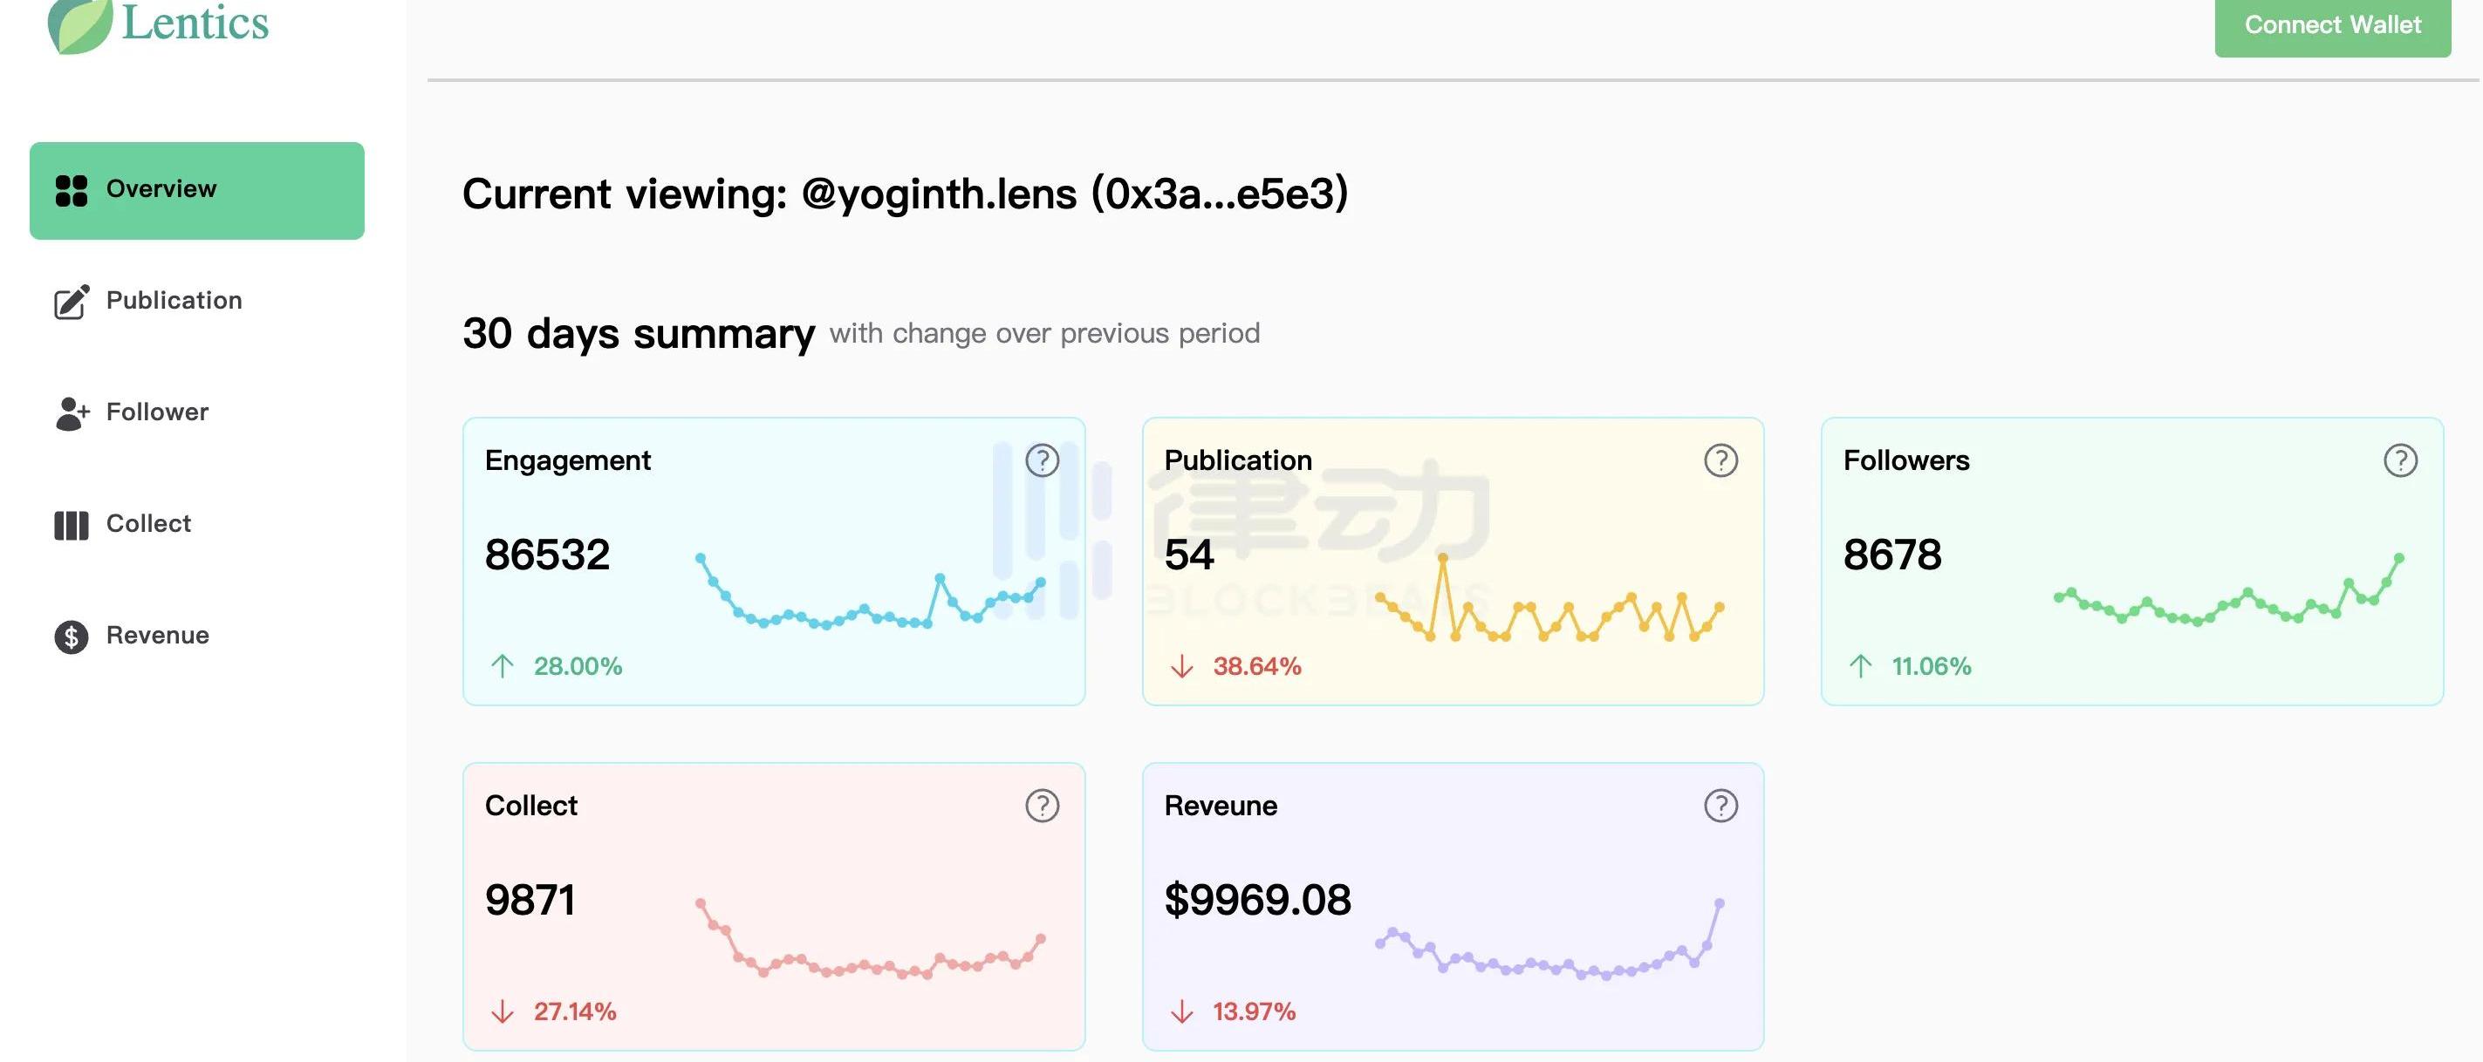Click the Follower person-plus icon
This screenshot has height=1062, width=2483.
72,412
